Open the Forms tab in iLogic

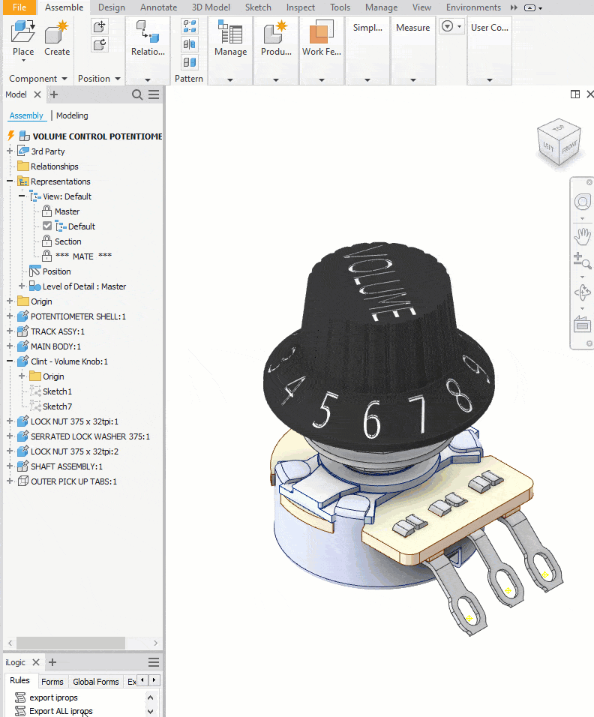pyautogui.click(x=52, y=682)
